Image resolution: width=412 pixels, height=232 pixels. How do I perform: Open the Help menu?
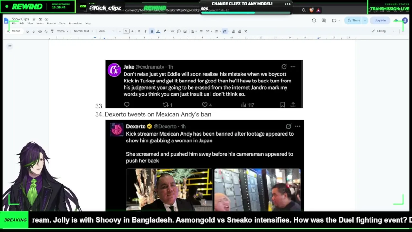88,24
